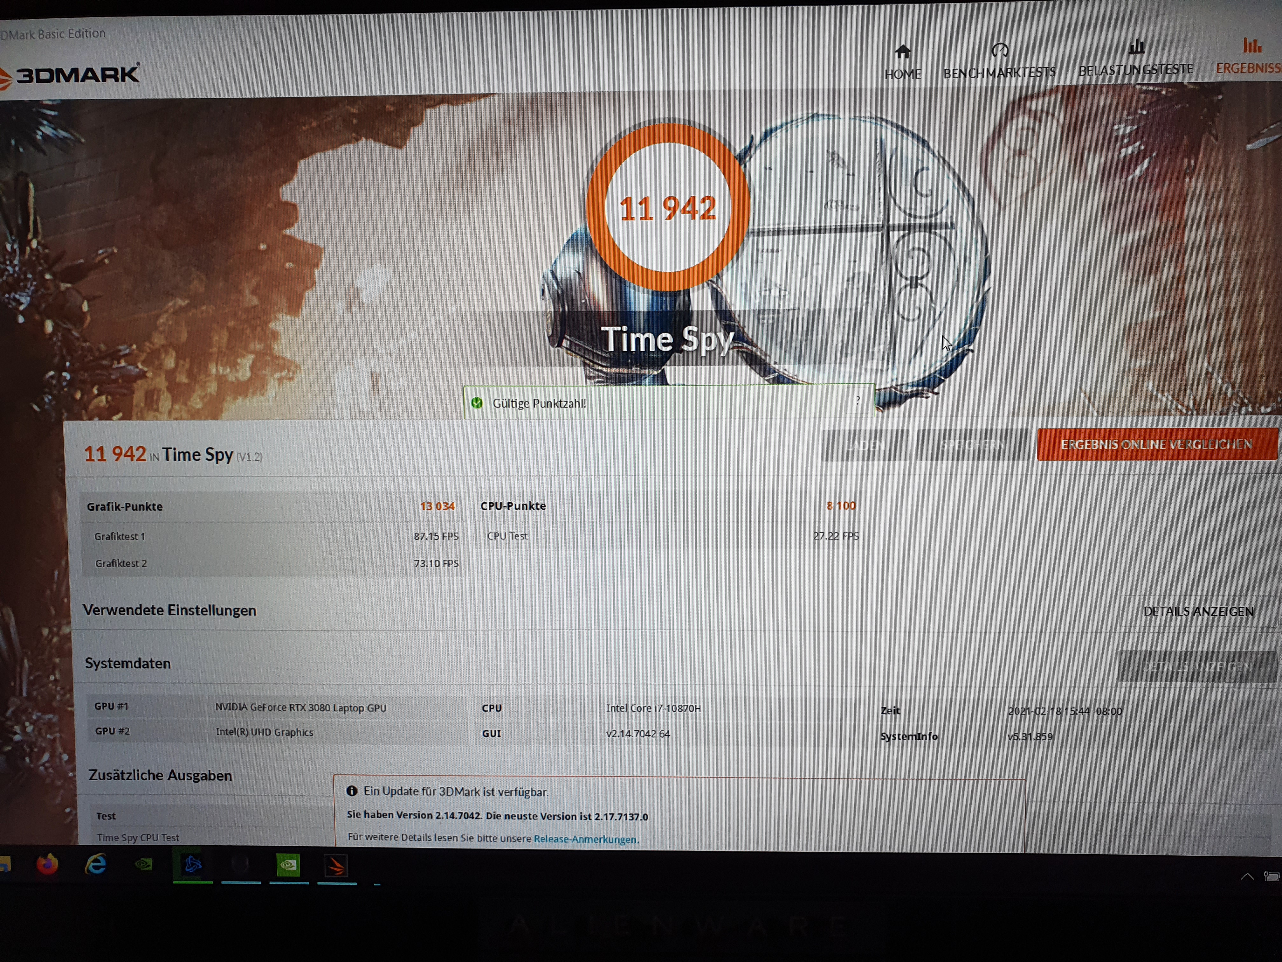Click the CPU-Punkte label

(x=513, y=505)
